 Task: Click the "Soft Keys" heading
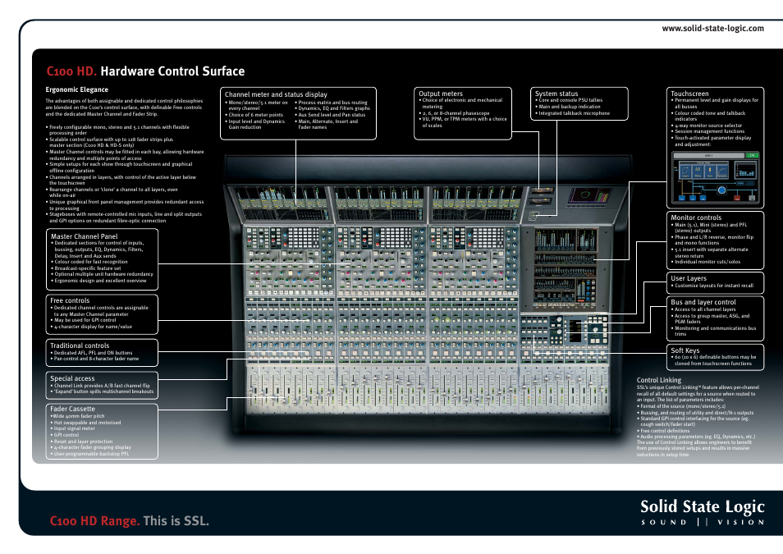(685, 350)
